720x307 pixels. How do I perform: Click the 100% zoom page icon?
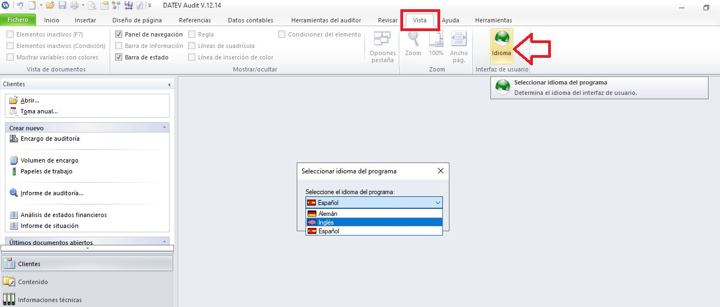[436, 39]
